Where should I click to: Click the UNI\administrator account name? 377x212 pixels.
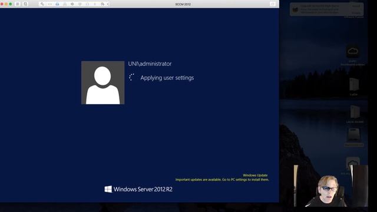150,64
